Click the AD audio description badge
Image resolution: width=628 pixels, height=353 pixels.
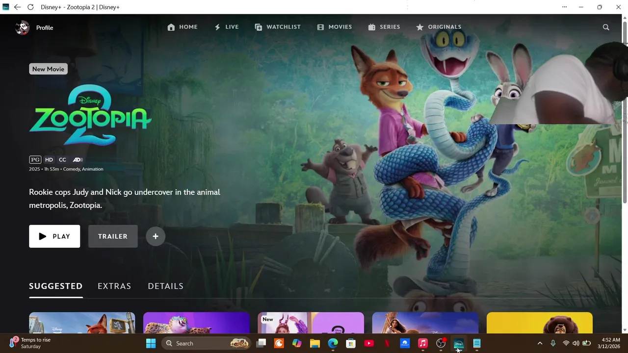click(78, 159)
